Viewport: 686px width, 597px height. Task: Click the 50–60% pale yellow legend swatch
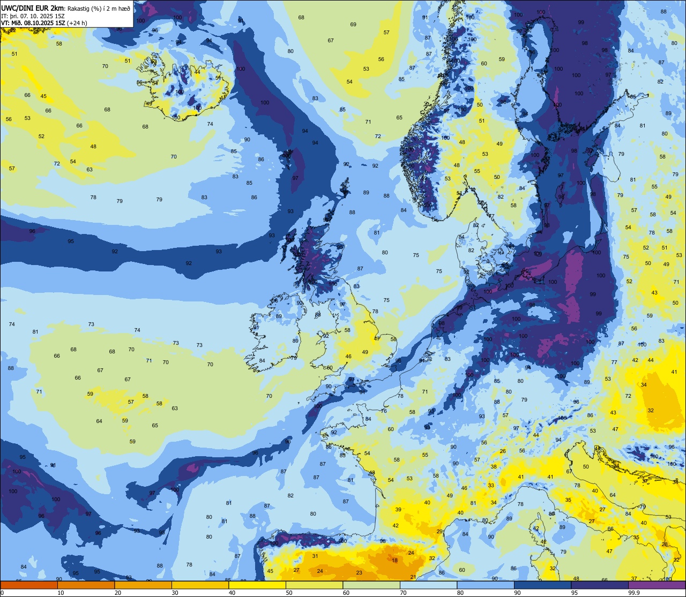coord(314,585)
